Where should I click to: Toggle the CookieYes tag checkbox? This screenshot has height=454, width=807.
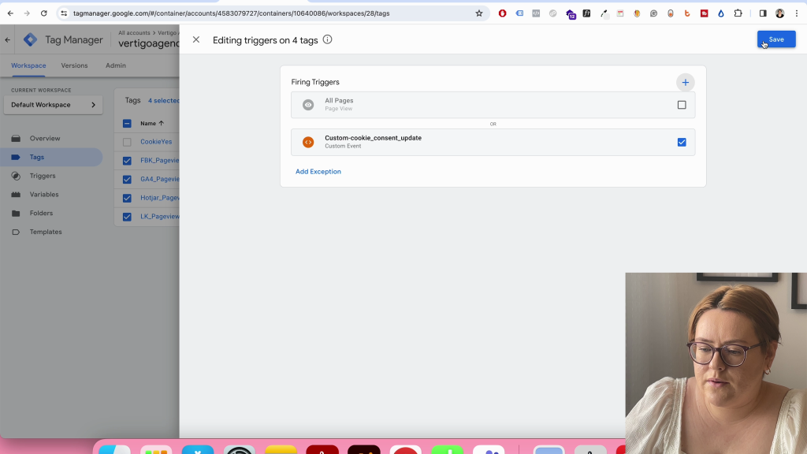127,142
